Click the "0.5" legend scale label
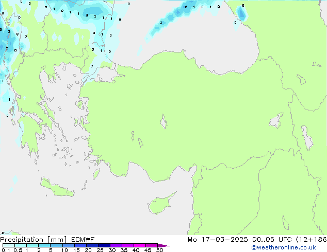This screenshot has width=327, height=252. [18, 250]
